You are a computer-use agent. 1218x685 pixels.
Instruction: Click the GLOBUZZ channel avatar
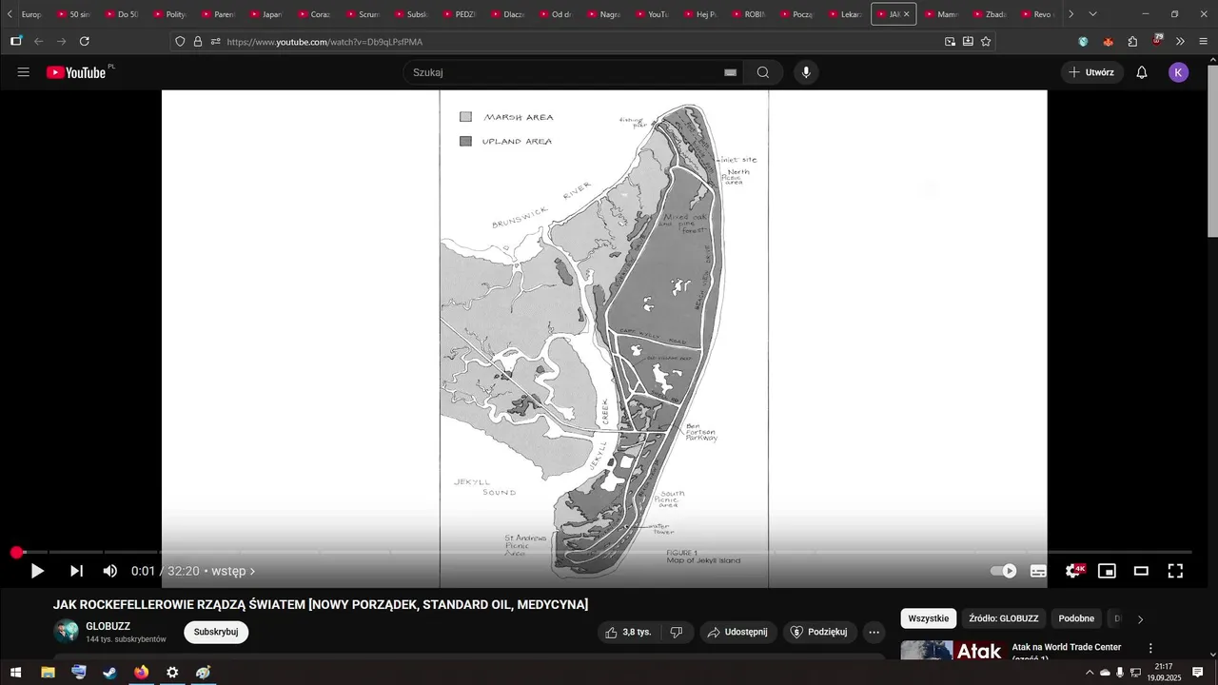(x=66, y=632)
